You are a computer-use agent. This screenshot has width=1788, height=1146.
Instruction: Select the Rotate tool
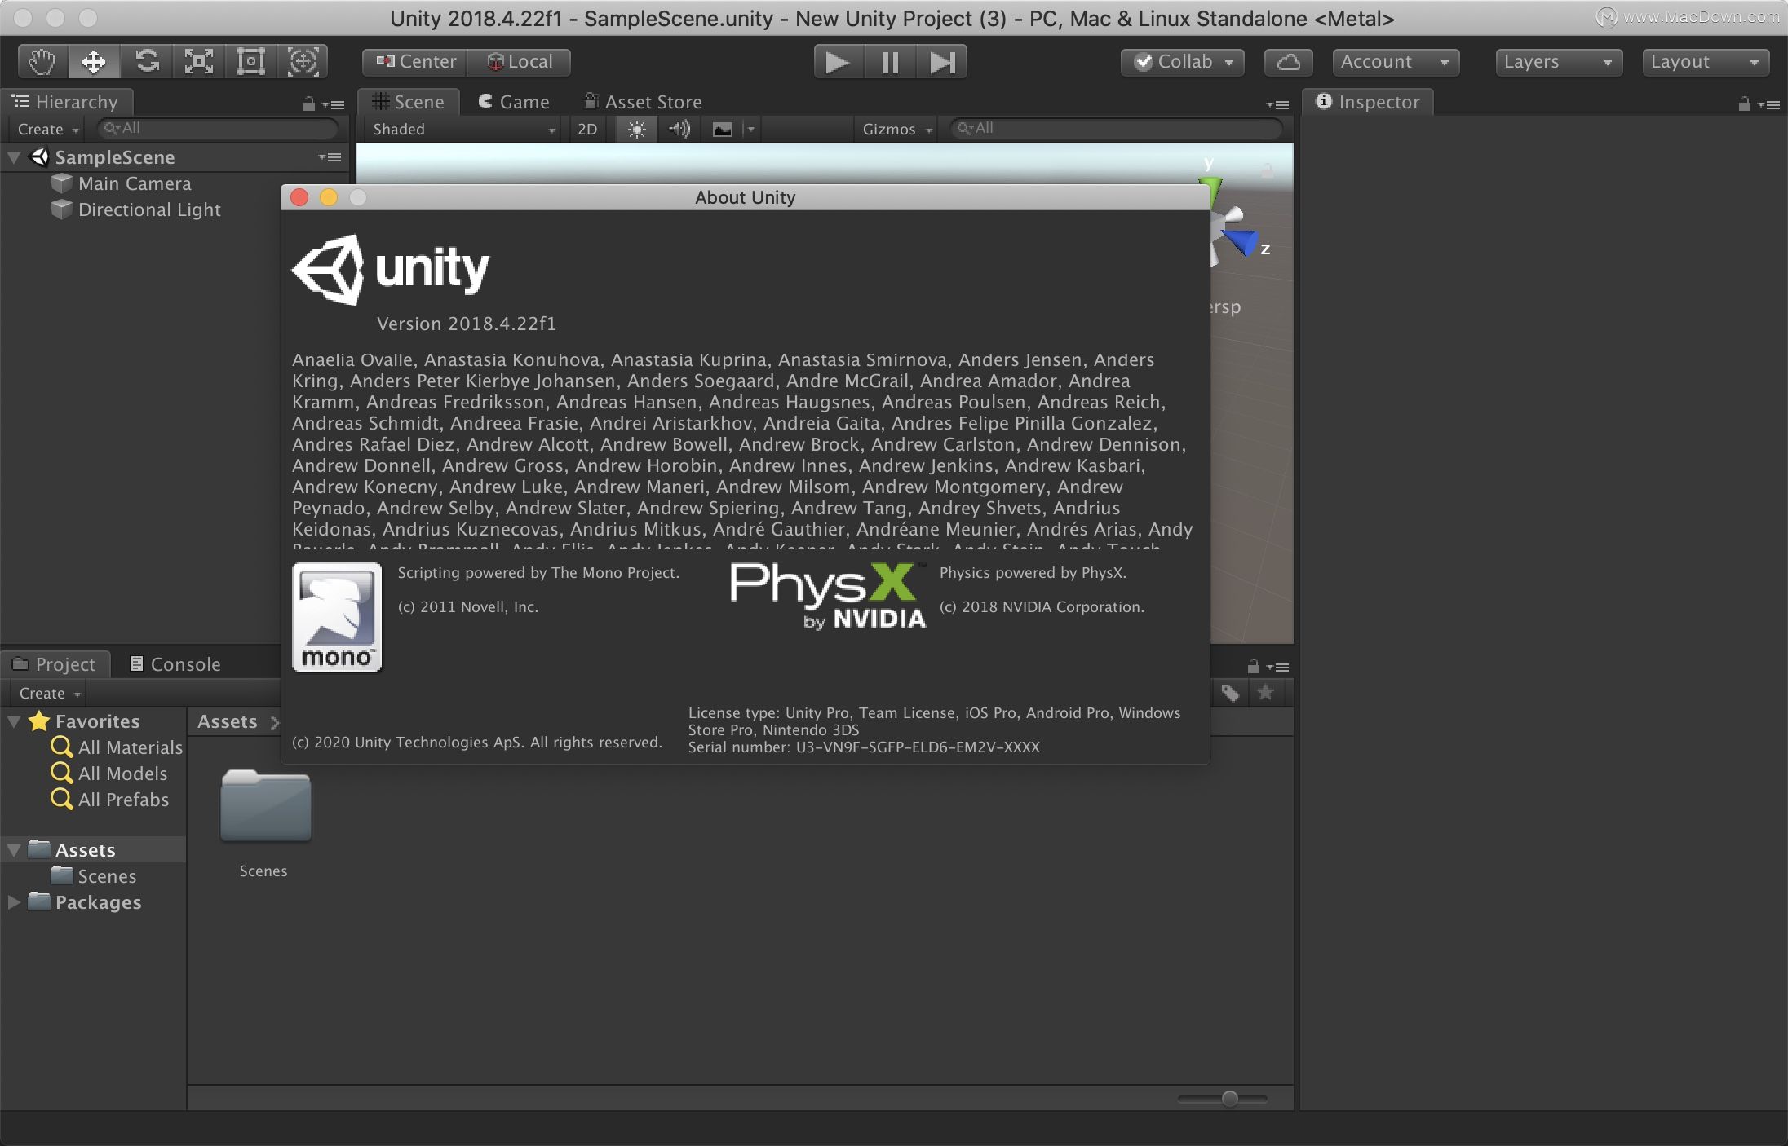point(147,62)
